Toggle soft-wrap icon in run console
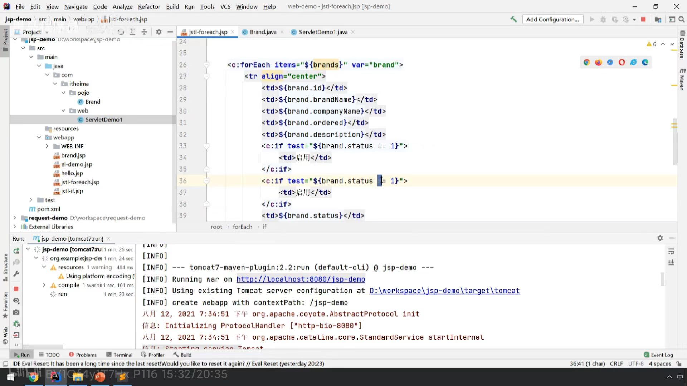687x386 pixels. pyautogui.click(x=671, y=251)
